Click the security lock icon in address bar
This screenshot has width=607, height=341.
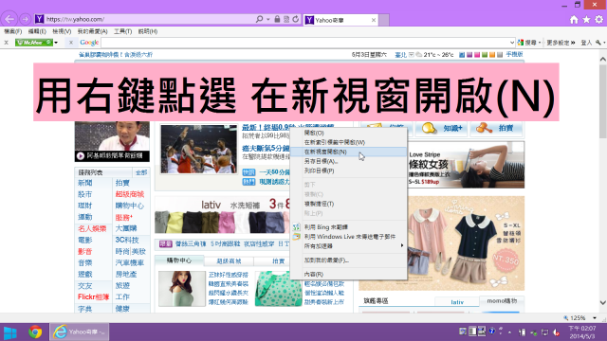[x=277, y=19]
